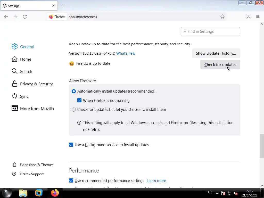This screenshot has width=264, height=198.
Task: Open the Firefox hamburger application menu
Action: tap(258, 16)
